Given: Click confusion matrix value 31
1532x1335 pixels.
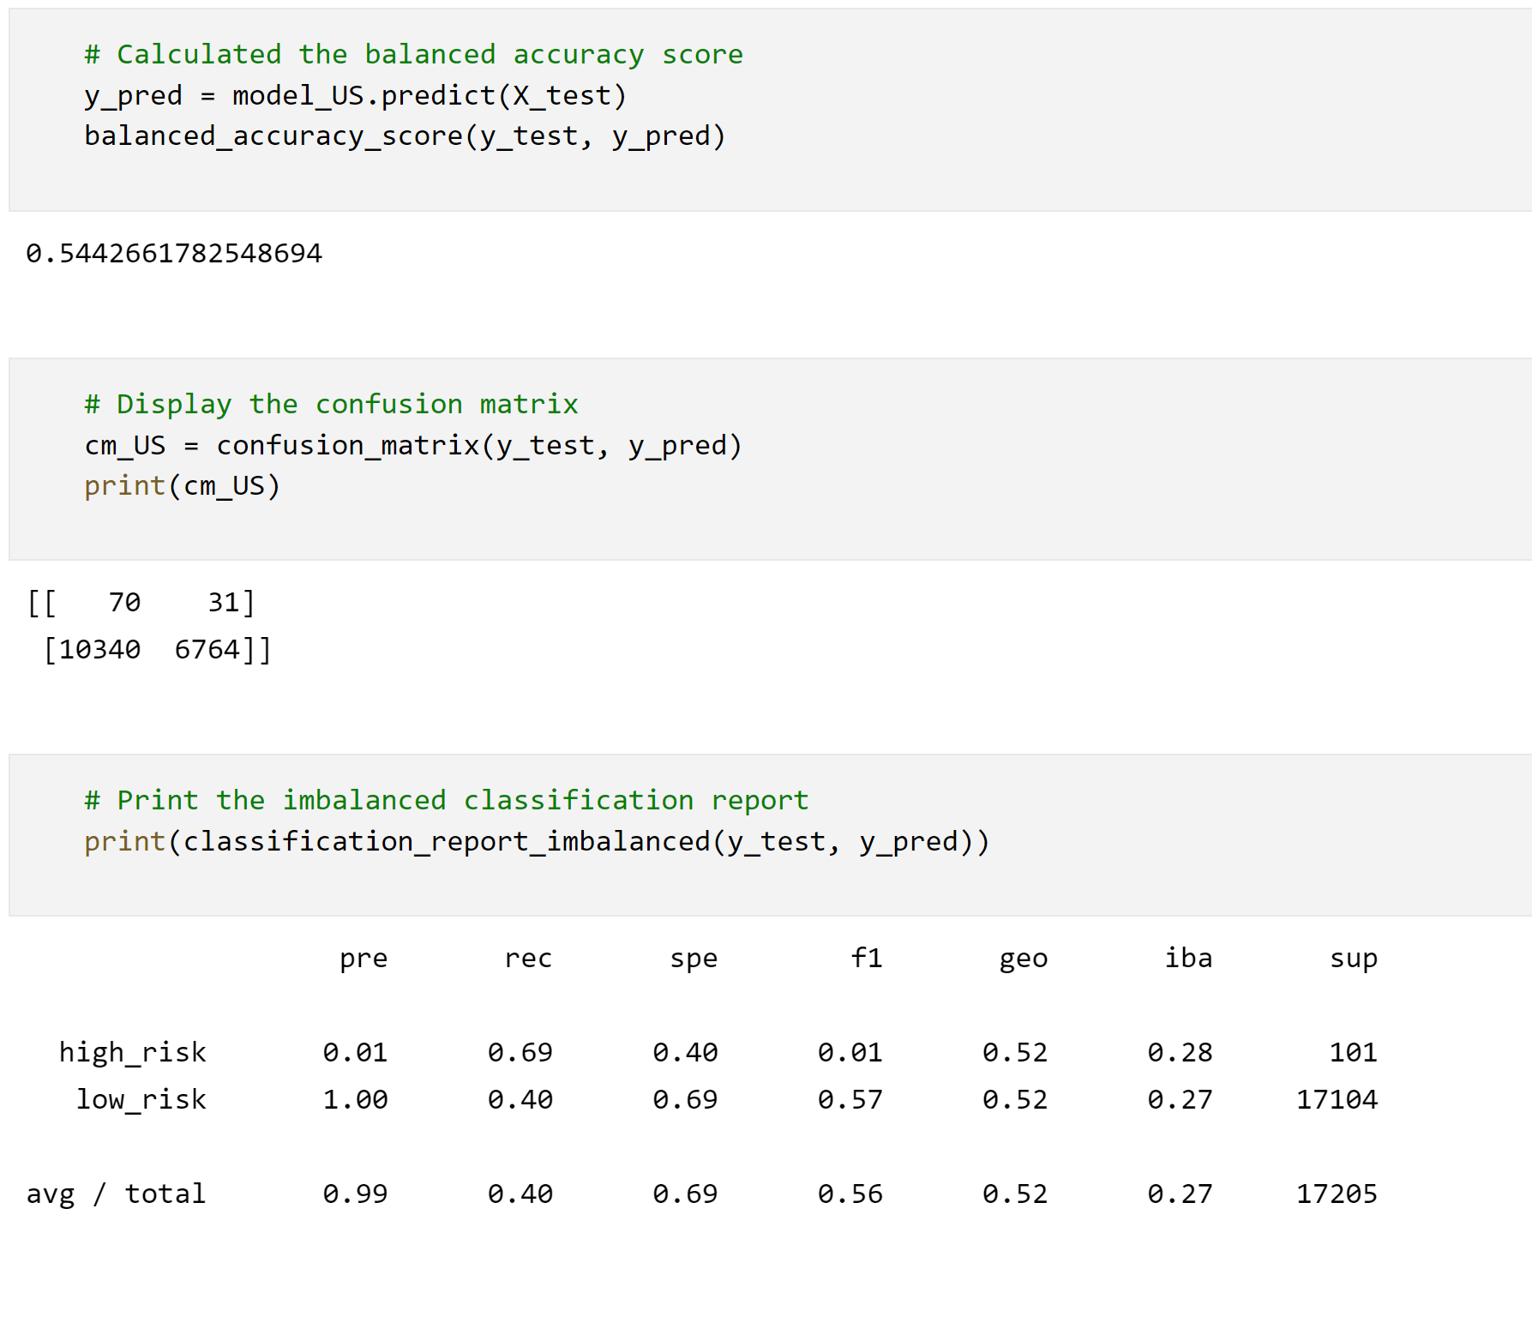Looking at the screenshot, I should coord(224,603).
